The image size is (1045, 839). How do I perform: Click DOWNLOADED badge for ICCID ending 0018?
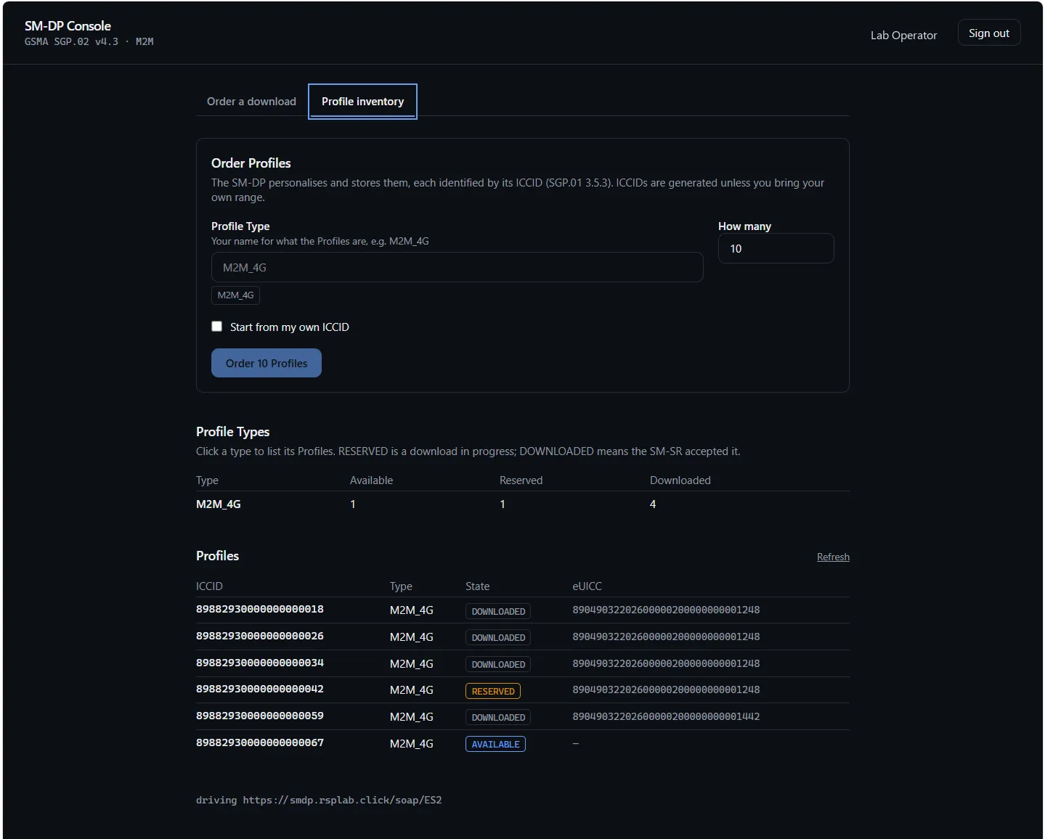click(498, 611)
